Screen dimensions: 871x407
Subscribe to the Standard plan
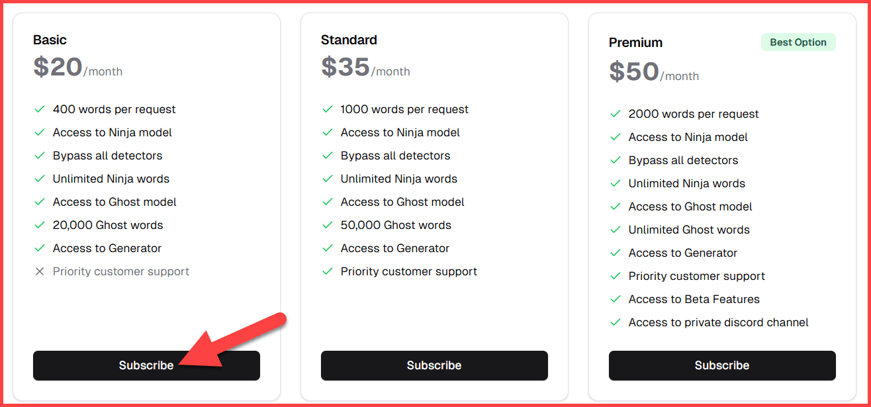(x=434, y=365)
